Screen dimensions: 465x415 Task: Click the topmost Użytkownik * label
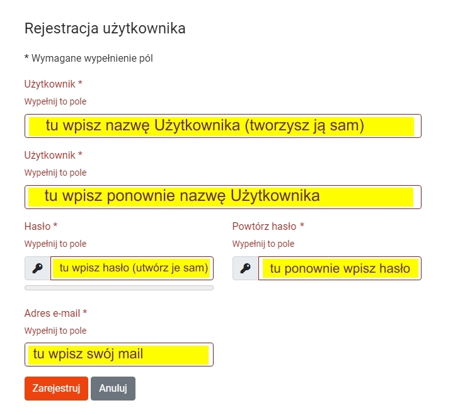click(54, 84)
